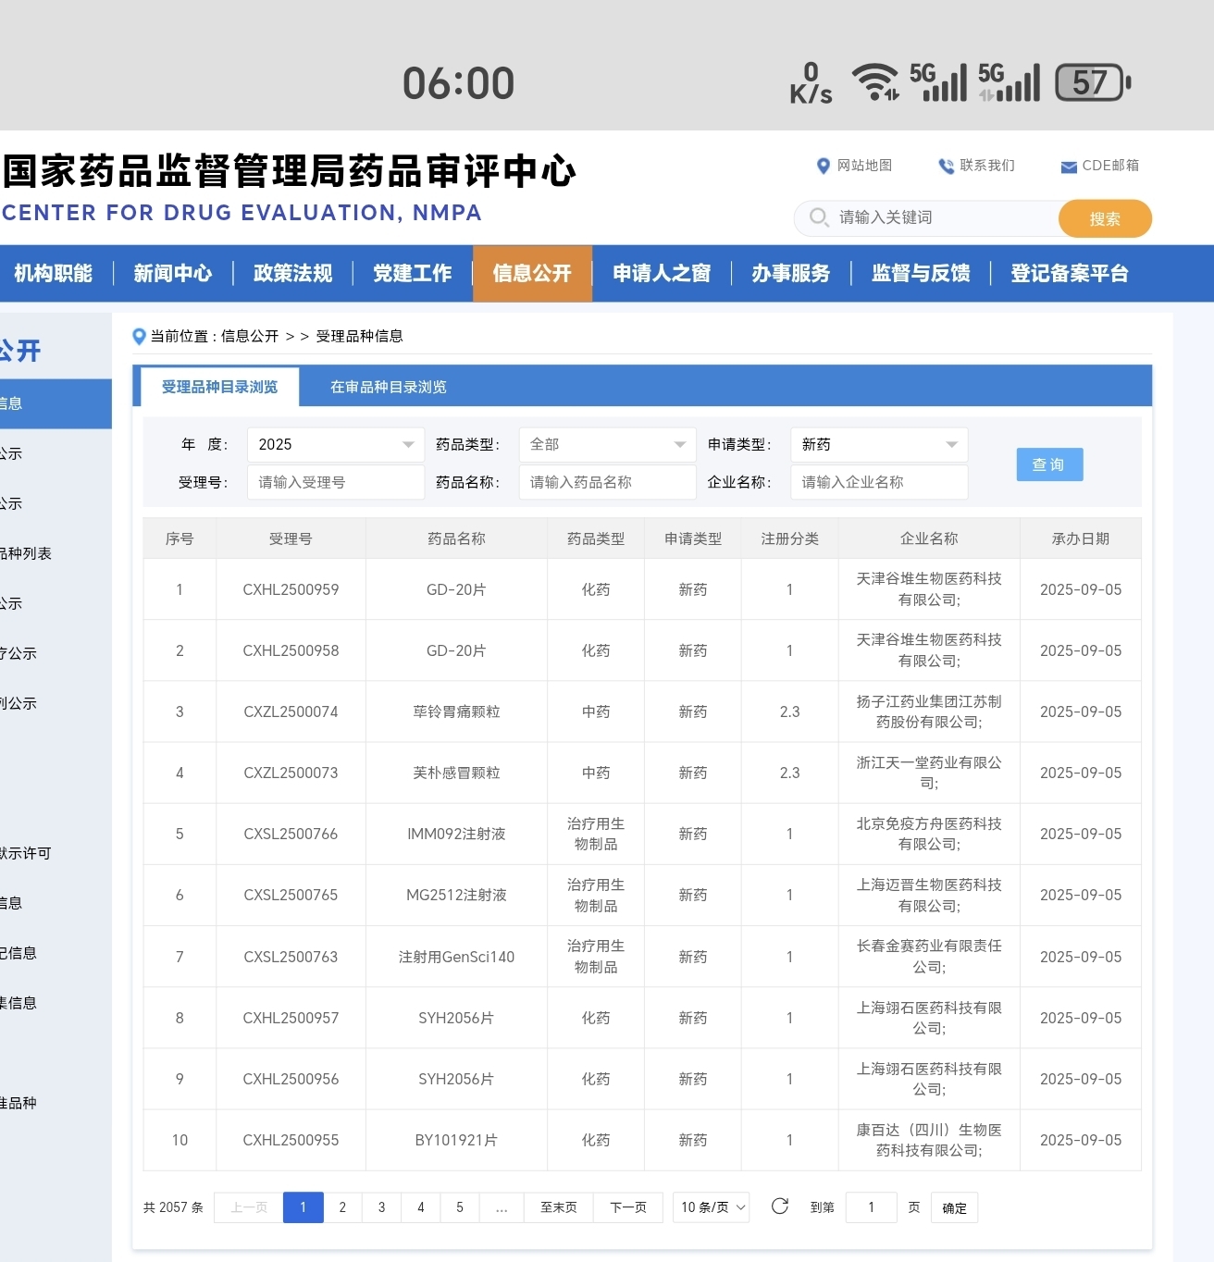The width and height of the screenshot is (1214, 1262).
Task: Focus the 受理号 input field
Action: click(x=335, y=482)
